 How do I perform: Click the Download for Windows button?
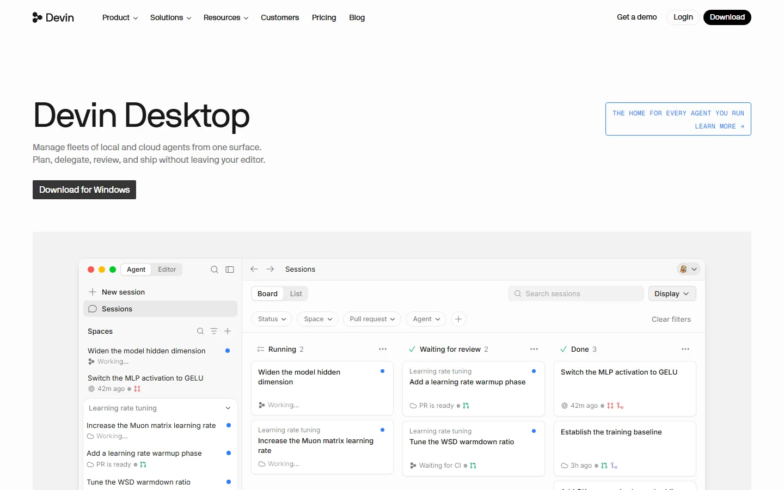pyautogui.click(x=84, y=189)
